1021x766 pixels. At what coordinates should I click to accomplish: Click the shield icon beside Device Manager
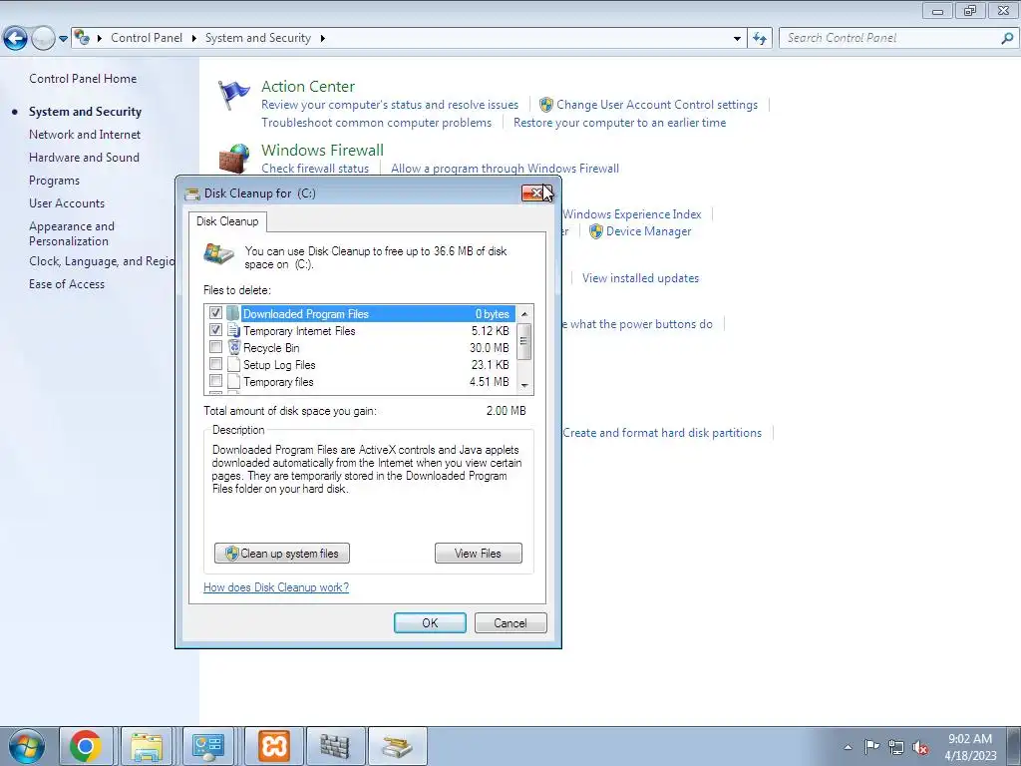(x=596, y=231)
